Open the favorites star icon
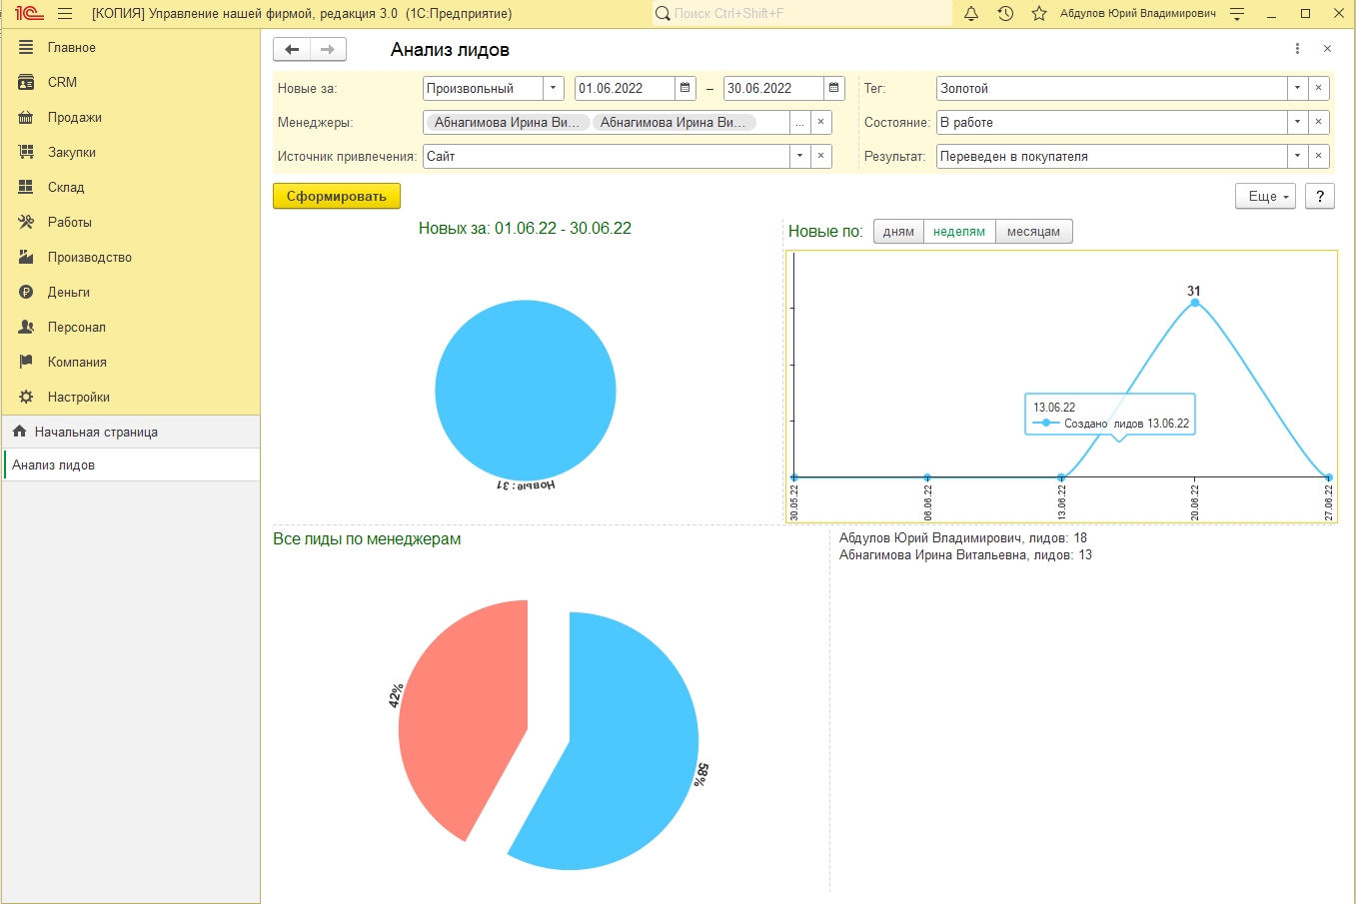This screenshot has width=1356, height=904. (1039, 14)
